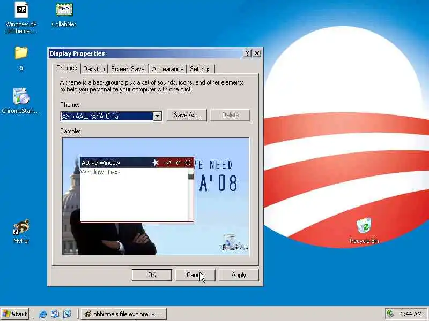
Task: Click the Save As... button
Action: [187, 115]
